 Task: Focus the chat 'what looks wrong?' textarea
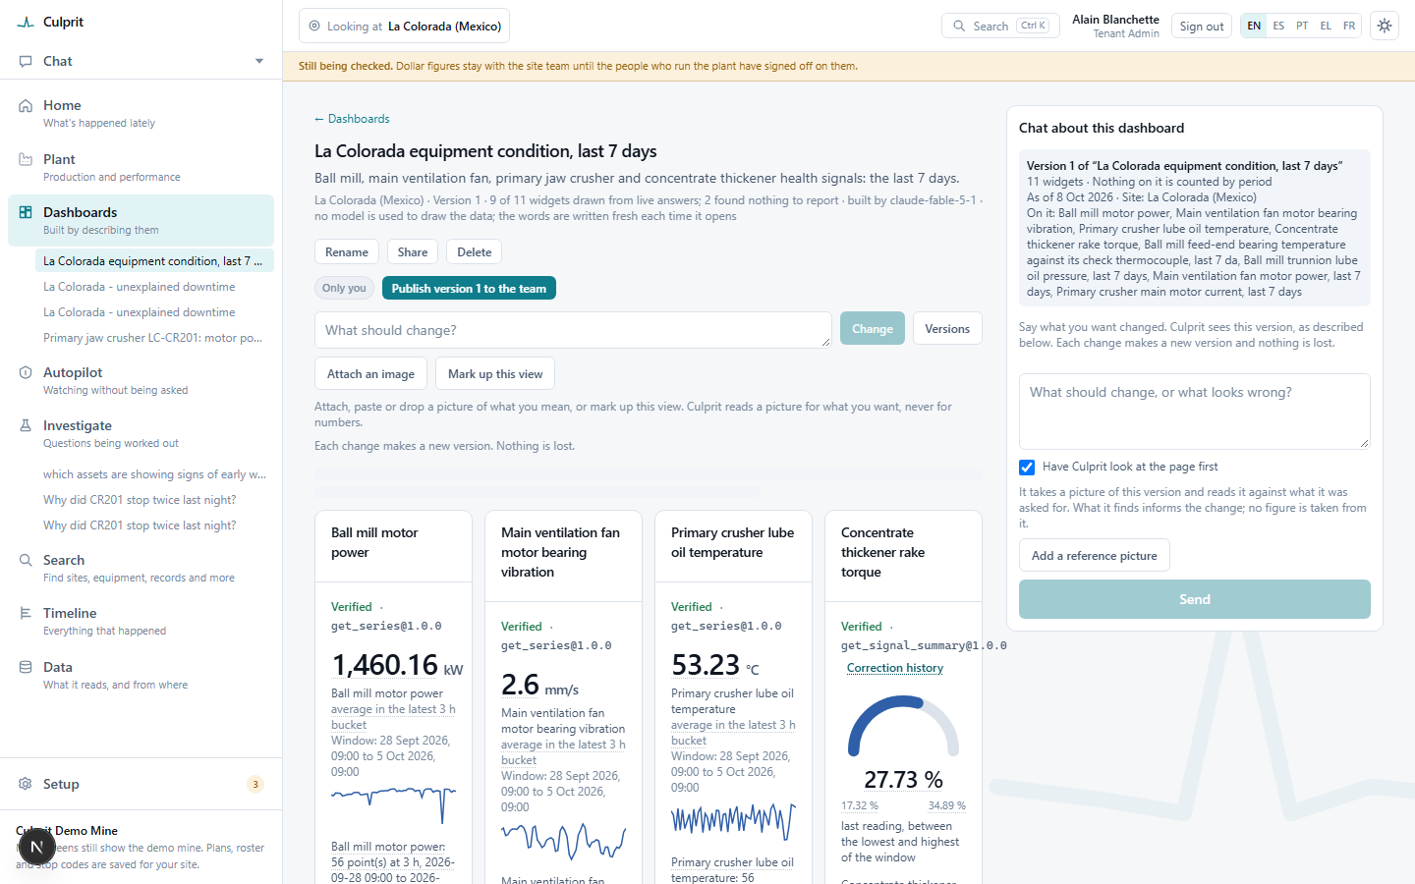tap(1195, 411)
